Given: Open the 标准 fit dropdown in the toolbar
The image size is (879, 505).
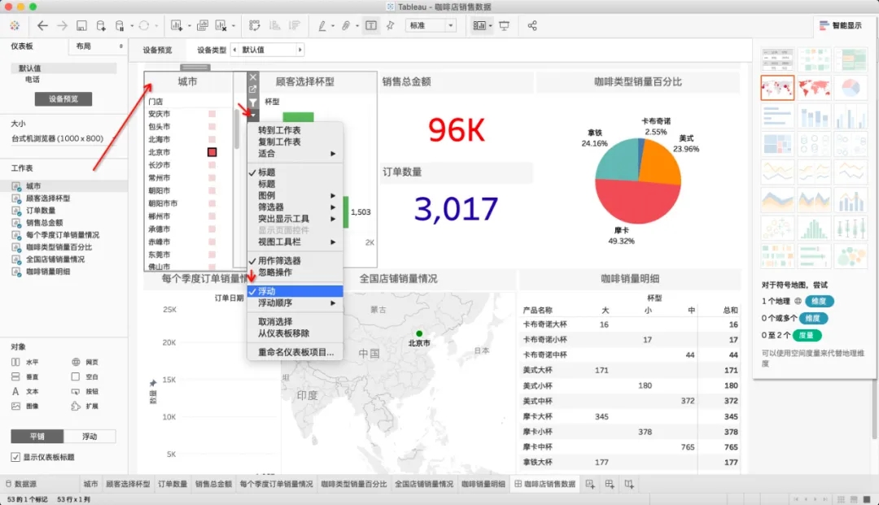Looking at the screenshot, I should (431, 26).
